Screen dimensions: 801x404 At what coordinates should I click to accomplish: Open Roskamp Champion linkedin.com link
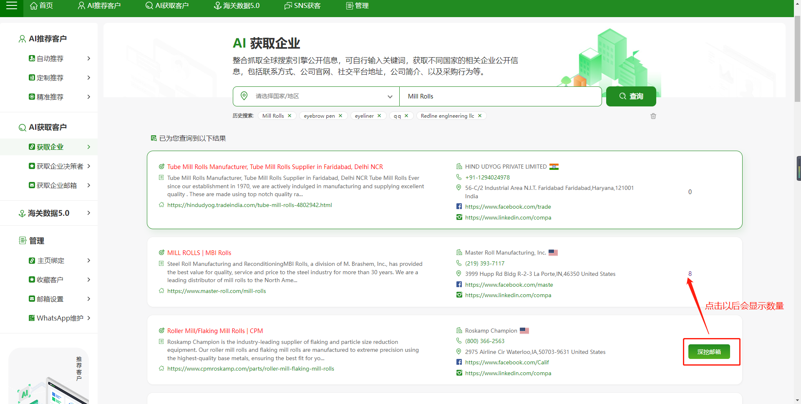coord(508,373)
